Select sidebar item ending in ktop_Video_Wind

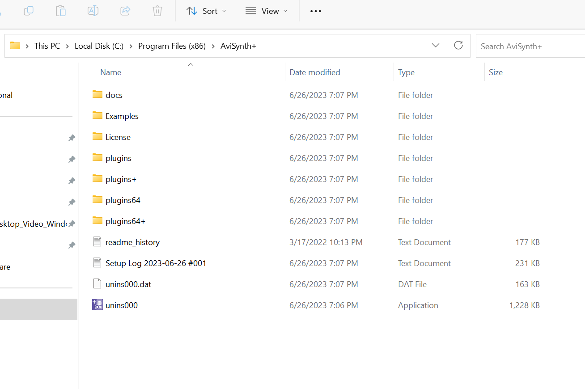point(34,224)
